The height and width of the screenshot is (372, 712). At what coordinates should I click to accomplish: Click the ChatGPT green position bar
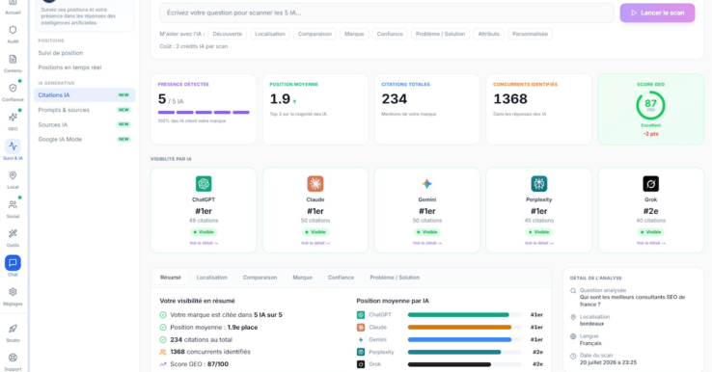458,315
